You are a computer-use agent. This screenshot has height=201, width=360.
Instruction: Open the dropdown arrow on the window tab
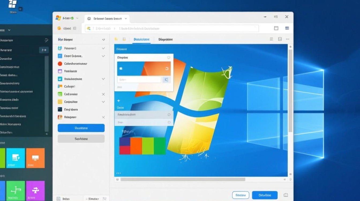coord(126,19)
